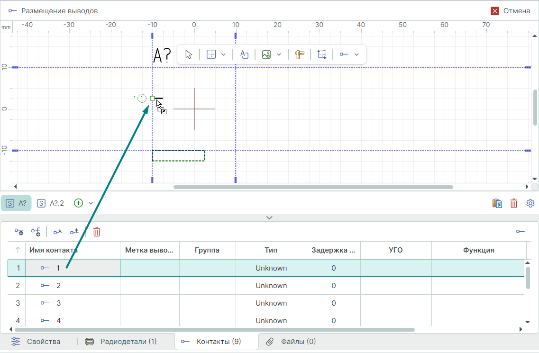Screen dimensions: 539x353
Task: Click the Отмена cancel button
Action: [x=511, y=11]
